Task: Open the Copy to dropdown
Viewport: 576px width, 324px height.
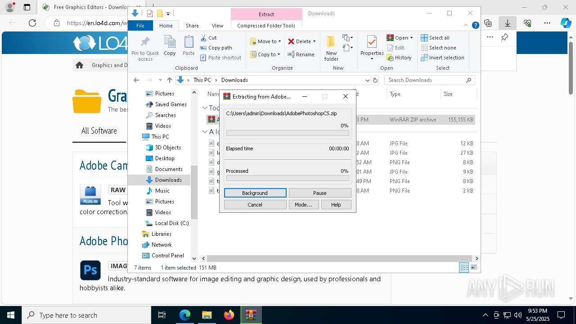Action: (265, 54)
